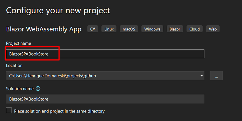Screen dimensions: 242x121
Task: Click the macOS platform tag
Action: coord(129,29)
